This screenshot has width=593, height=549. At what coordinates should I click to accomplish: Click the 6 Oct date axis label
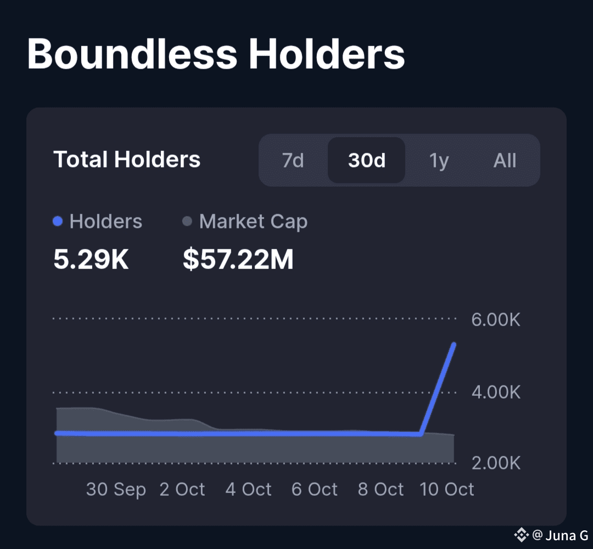click(x=315, y=489)
